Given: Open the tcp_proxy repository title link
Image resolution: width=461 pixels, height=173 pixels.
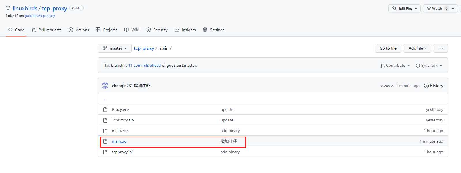Looking at the screenshot, I should point(54,8).
